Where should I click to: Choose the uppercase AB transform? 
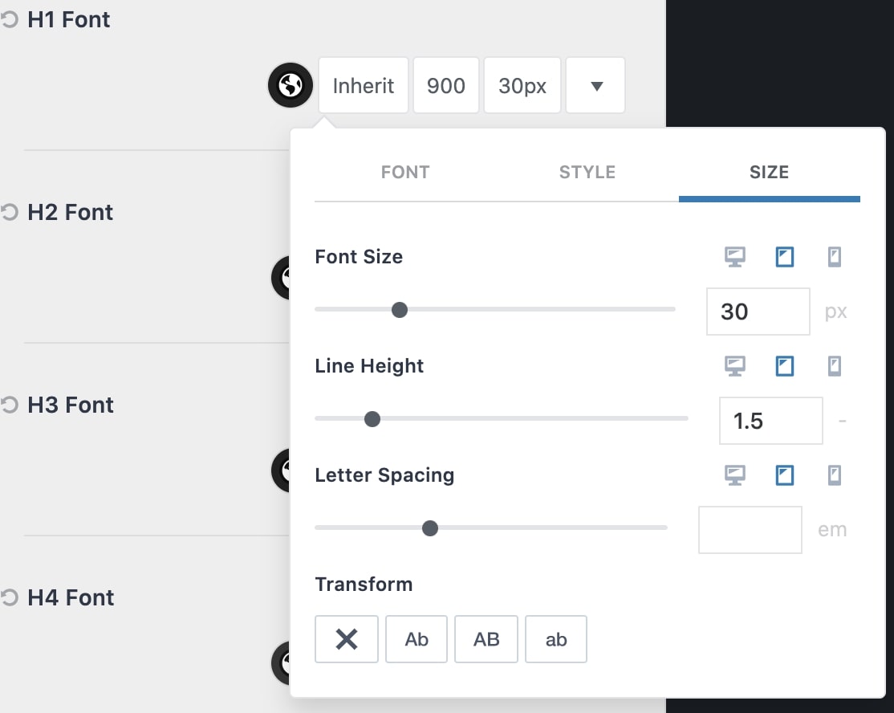[486, 639]
